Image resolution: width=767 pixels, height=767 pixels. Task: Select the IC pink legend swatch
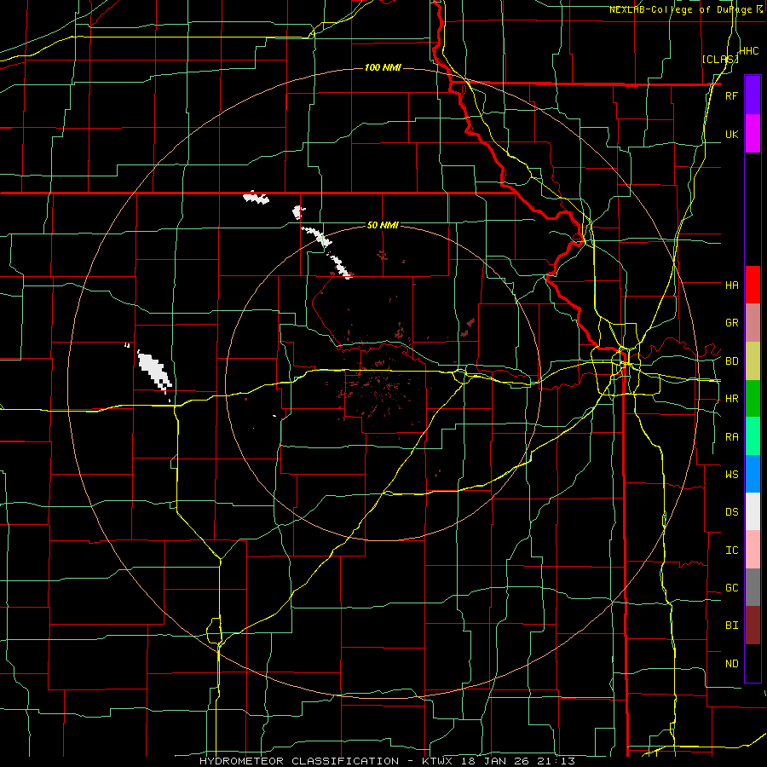click(x=753, y=550)
